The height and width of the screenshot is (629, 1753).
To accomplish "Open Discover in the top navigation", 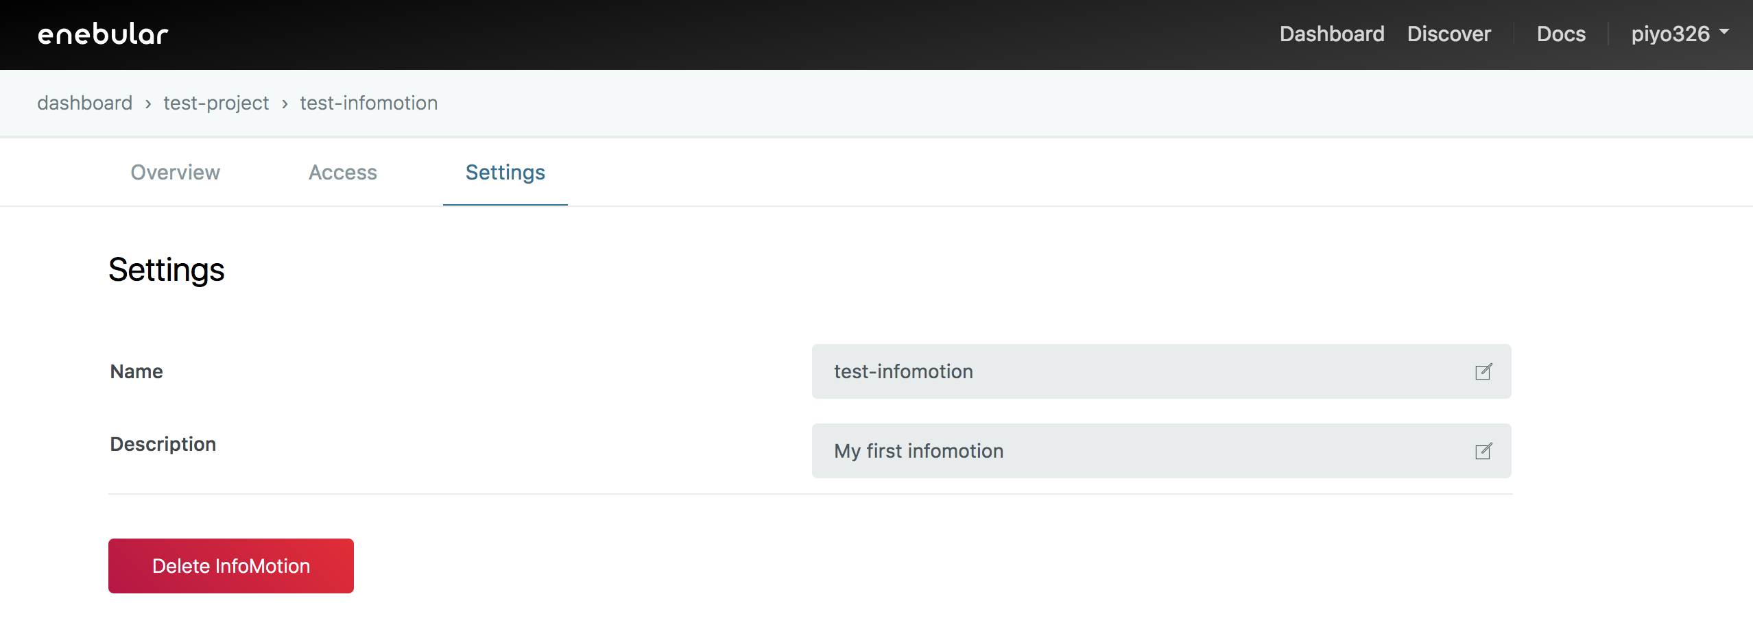I will [x=1448, y=34].
